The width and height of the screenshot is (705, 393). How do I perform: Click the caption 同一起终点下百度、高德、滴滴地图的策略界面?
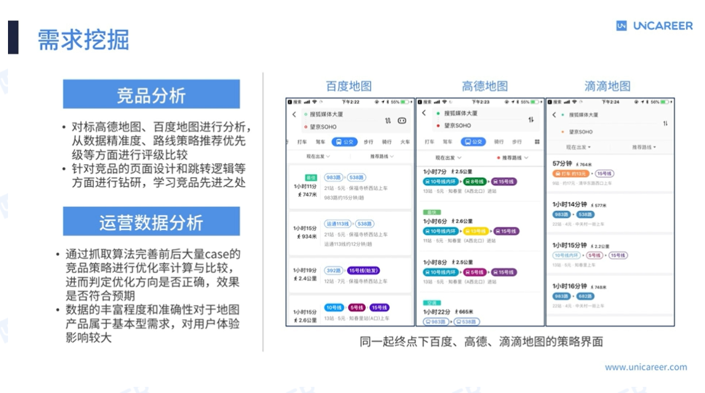[481, 342]
